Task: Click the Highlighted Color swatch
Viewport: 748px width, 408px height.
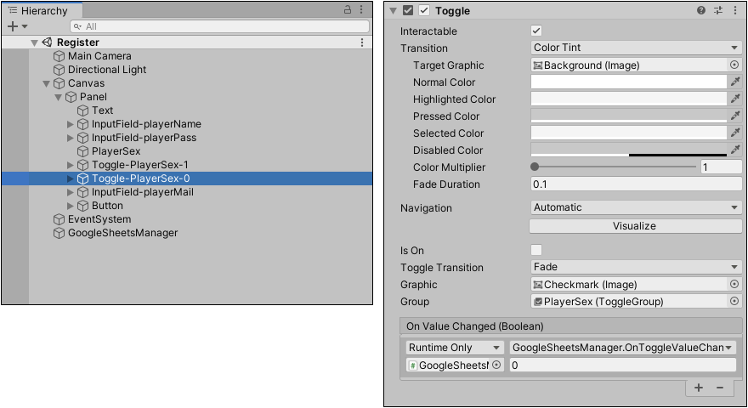Action: [628, 99]
